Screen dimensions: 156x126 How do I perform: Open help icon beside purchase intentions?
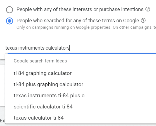(148, 9)
